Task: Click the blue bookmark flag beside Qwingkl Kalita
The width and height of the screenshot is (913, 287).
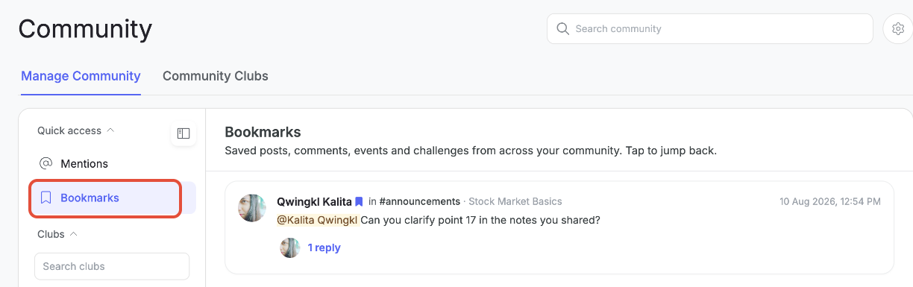Action: (359, 201)
